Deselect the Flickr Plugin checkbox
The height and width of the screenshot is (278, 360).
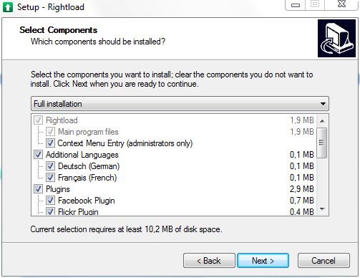pyautogui.click(x=50, y=211)
